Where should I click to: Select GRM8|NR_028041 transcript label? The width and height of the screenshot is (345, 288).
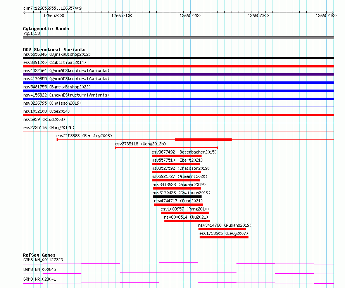coord(40,279)
